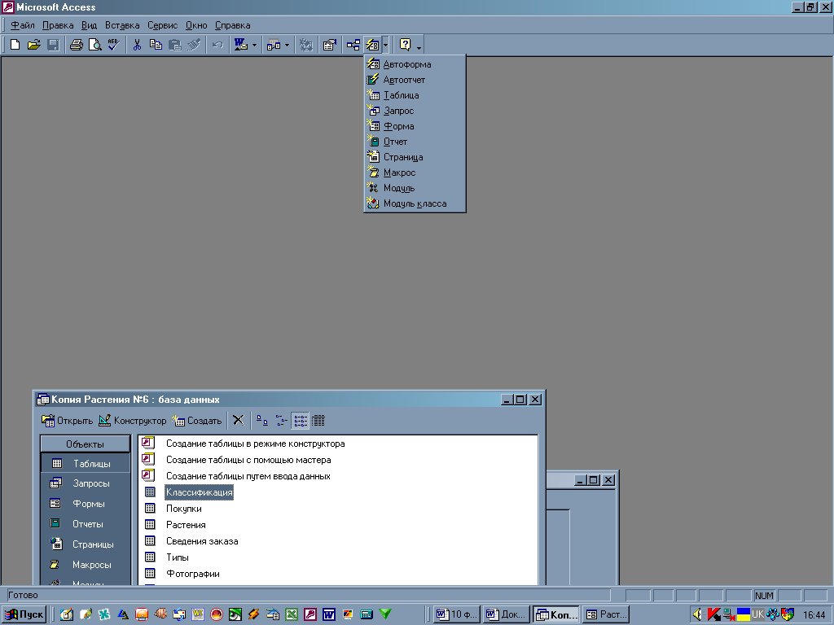
Task: Open the Relationships toolbar icon
Action: 353,45
